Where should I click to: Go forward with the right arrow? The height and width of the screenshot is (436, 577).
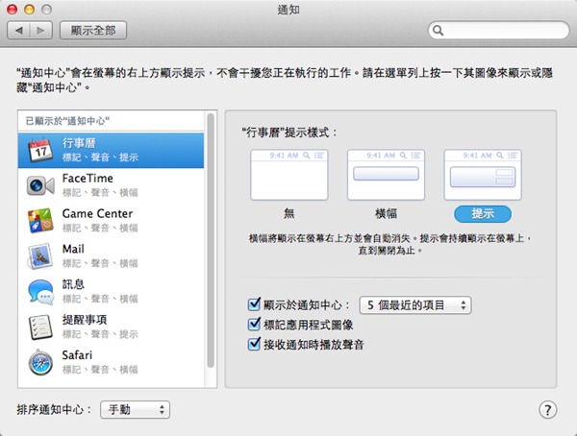(40, 30)
